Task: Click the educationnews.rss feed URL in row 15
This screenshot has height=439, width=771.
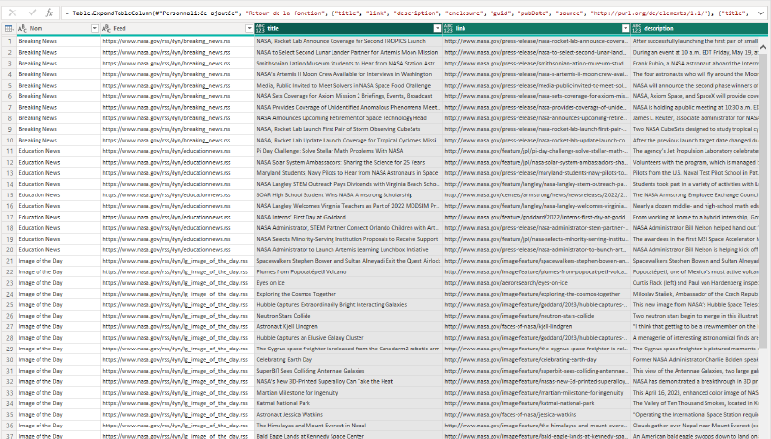Action: coord(177,194)
